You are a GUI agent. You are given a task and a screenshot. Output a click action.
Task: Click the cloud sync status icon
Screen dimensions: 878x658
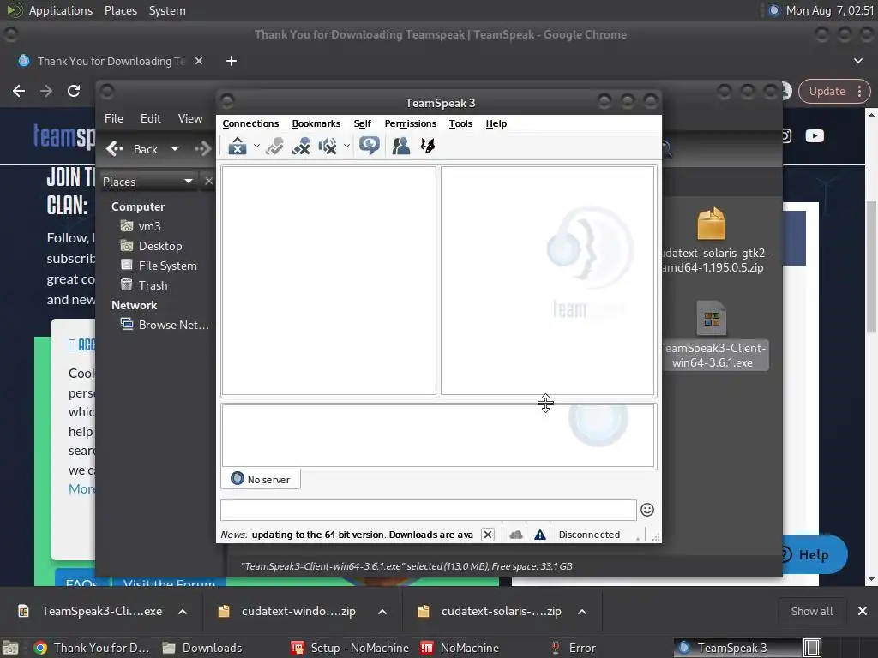(515, 535)
